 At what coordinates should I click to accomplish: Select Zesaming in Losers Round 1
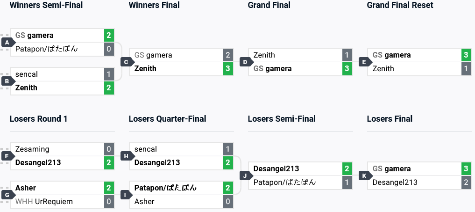(x=32, y=149)
